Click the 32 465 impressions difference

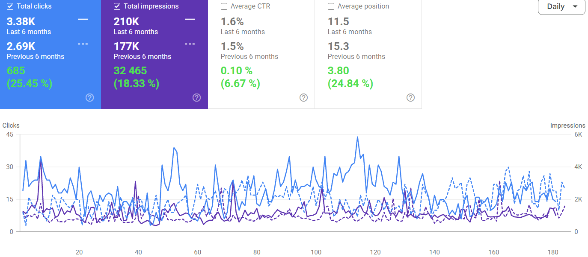tap(130, 70)
